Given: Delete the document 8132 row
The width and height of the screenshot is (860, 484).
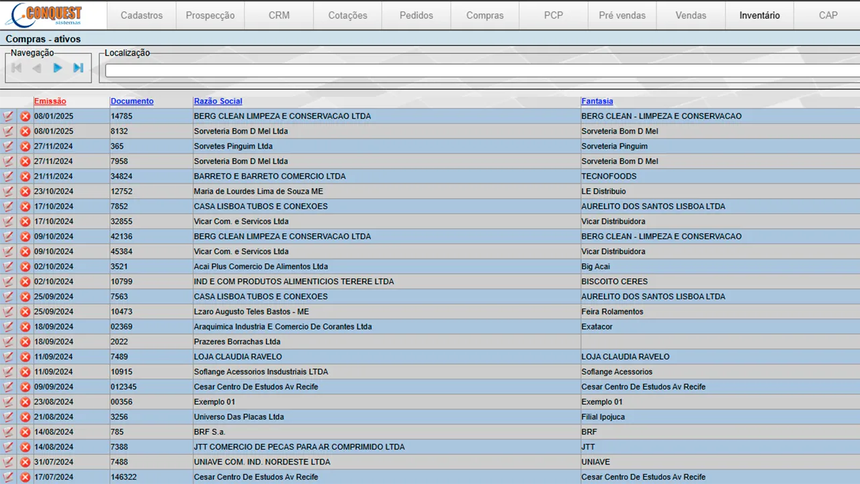Looking at the screenshot, I should tap(25, 131).
